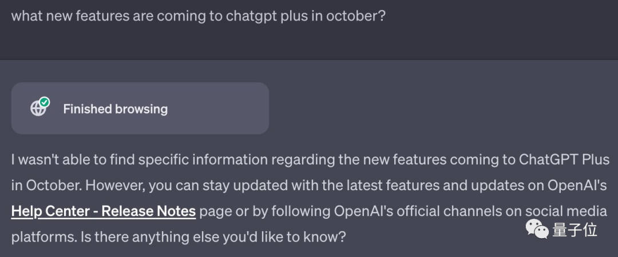Click the globe browsing icon

(38, 109)
